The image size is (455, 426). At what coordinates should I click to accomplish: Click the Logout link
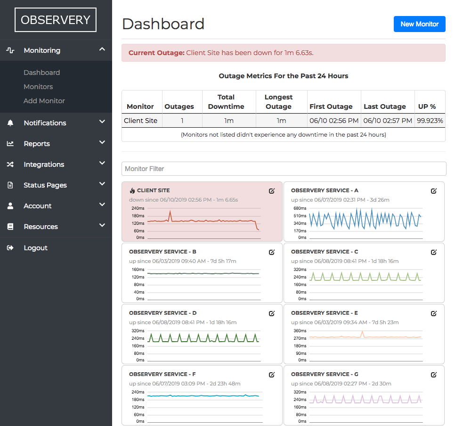pyautogui.click(x=36, y=248)
